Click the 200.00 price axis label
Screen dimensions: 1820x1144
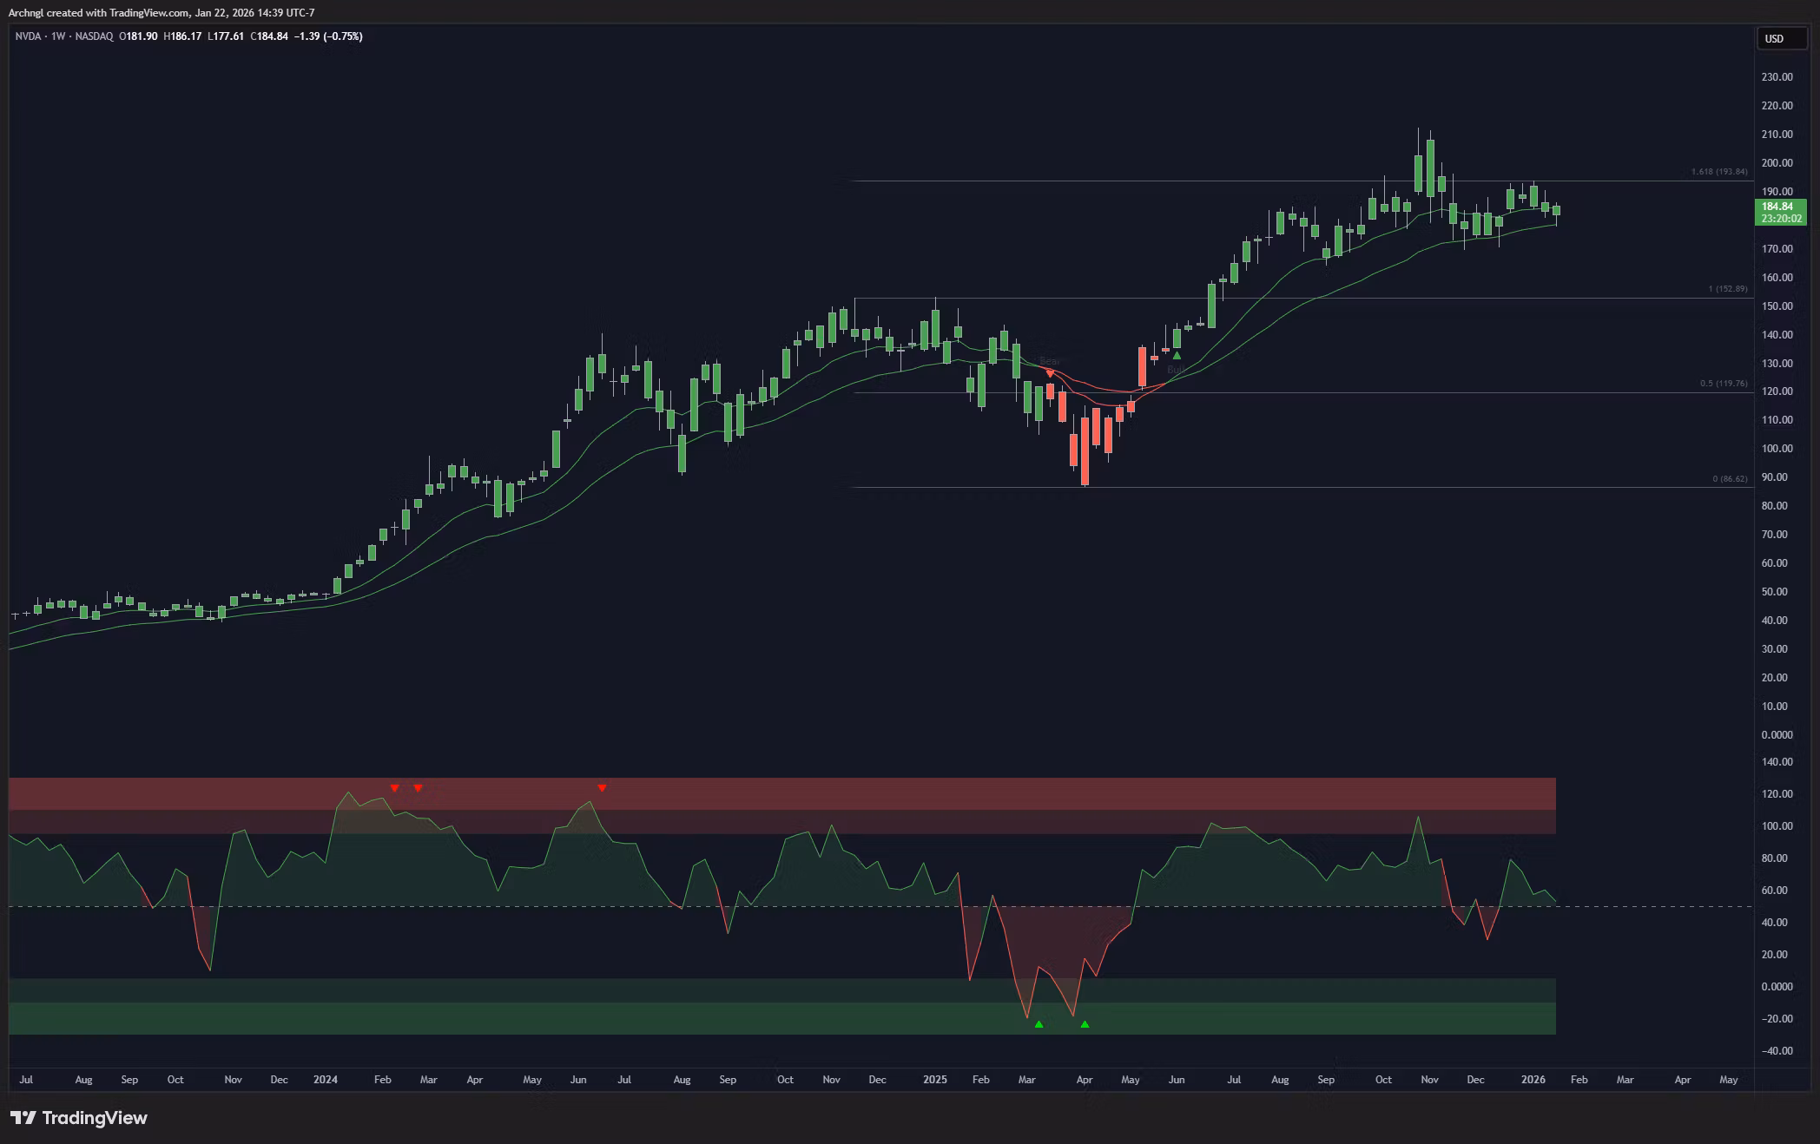(x=1777, y=163)
